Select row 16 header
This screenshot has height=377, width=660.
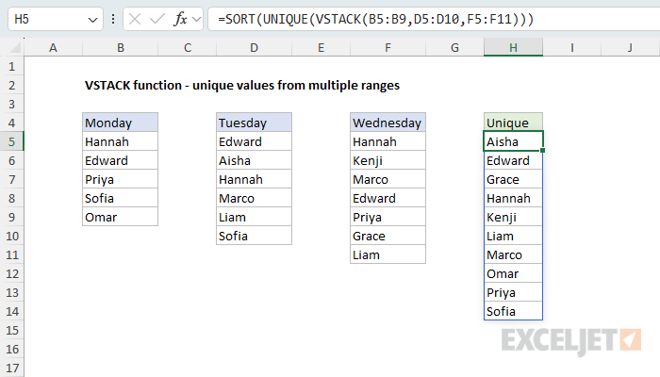(x=11, y=350)
